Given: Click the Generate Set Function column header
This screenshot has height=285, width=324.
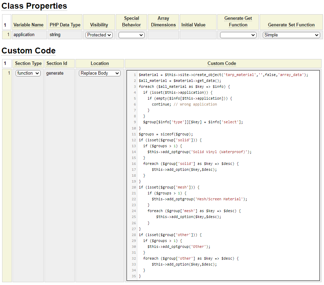Looking at the screenshot, I should (x=291, y=25).
